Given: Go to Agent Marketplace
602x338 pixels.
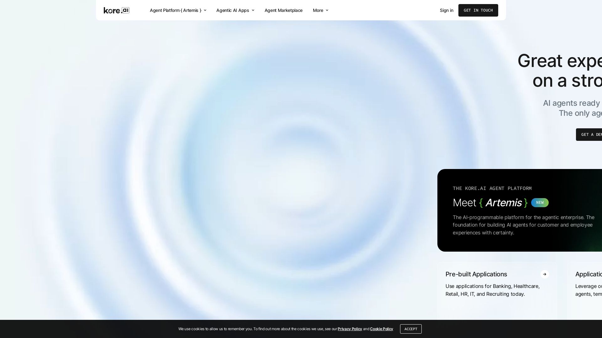Looking at the screenshot, I should (x=283, y=10).
